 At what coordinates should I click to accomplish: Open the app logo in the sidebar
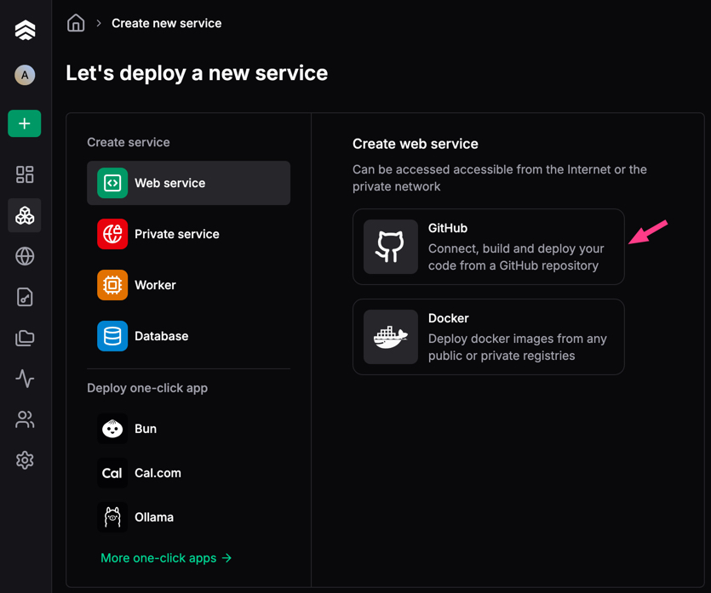pyautogui.click(x=25, y=30)
